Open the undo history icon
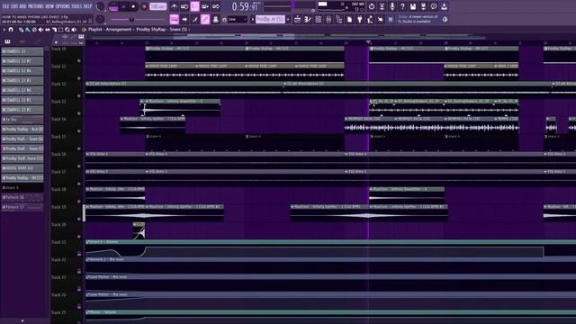This screenshot has width=576, height=324. 372,6
